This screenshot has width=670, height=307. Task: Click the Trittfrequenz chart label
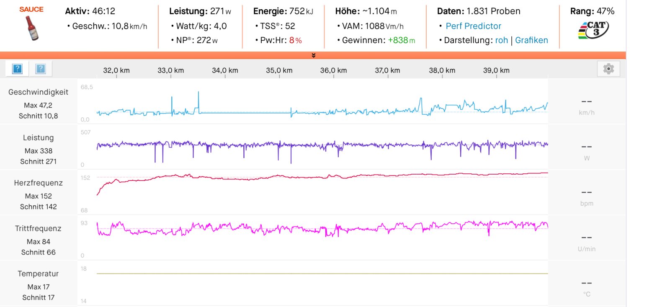pyautogui.click(x=38, y=229)
